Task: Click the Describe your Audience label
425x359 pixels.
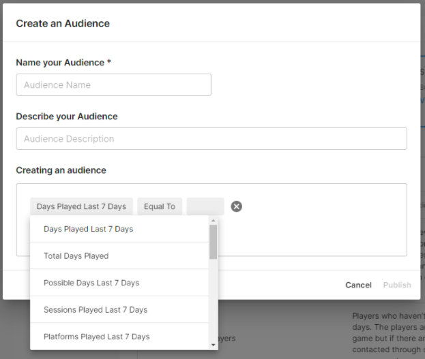Action: [x=67, y=116]
